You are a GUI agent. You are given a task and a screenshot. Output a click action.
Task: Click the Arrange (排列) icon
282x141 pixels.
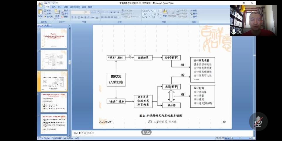[165, 12]
